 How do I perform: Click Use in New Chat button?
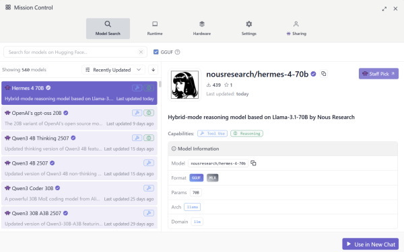click(x=370, y=245)
